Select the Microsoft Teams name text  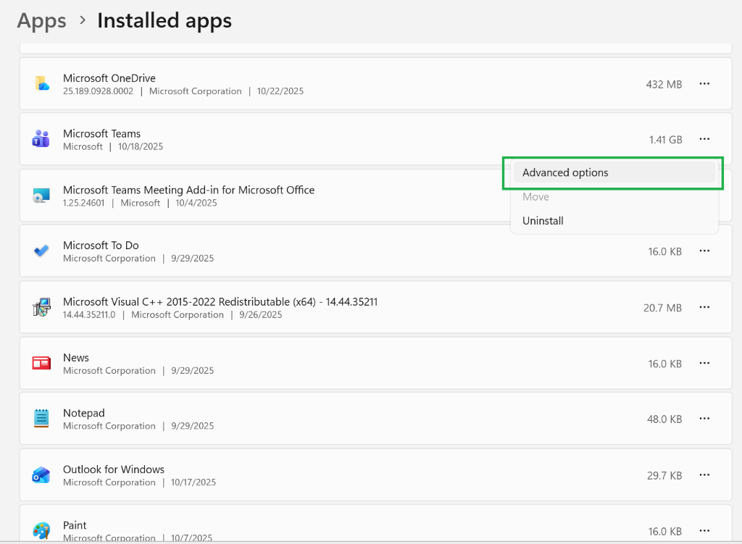click(101, 134)
